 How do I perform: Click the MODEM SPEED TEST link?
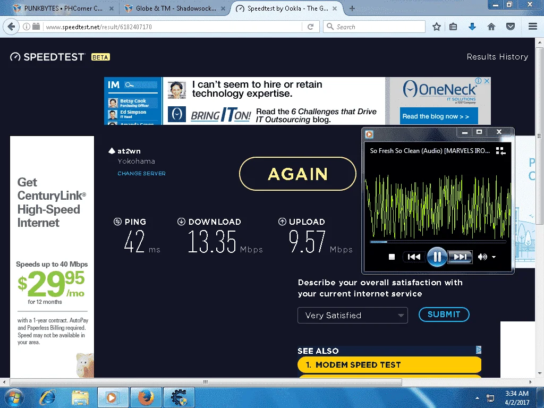pos(389,364)
